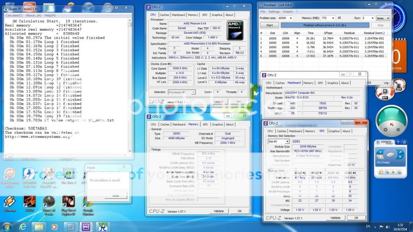Open the Settings menu in LinX
This screenshot has width=413, height=232.
pyautogui.click(x=274, y=12)
